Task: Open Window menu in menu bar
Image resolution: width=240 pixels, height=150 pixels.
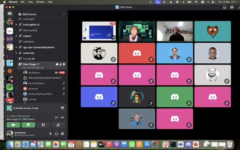Action: 40,2
